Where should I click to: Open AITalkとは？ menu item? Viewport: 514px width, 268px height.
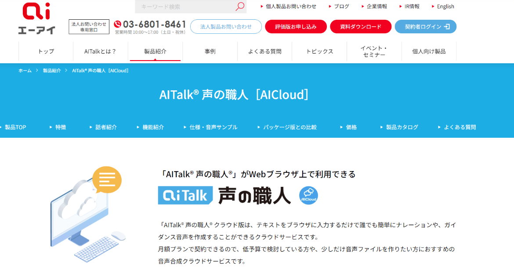tap(100, 51)
